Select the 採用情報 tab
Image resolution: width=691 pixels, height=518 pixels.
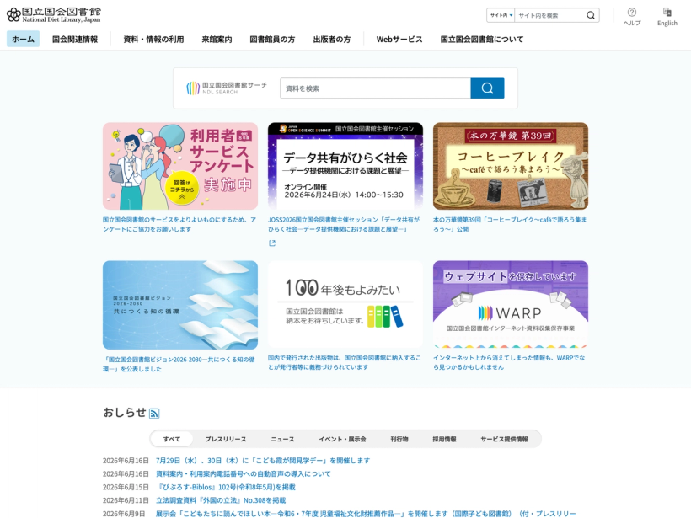444,439
